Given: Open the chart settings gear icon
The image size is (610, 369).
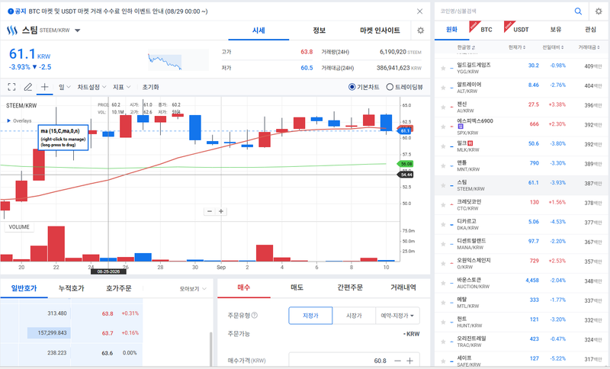Looking at the screenshot, I should 421,30.
